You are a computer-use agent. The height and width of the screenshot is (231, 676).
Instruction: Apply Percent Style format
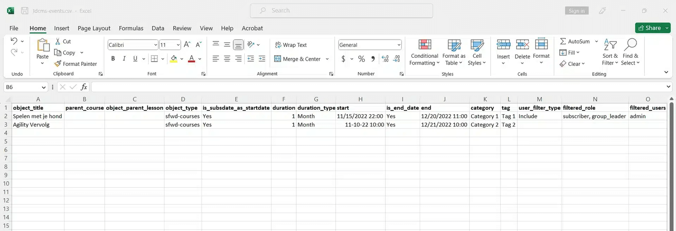tap(361, 59)
